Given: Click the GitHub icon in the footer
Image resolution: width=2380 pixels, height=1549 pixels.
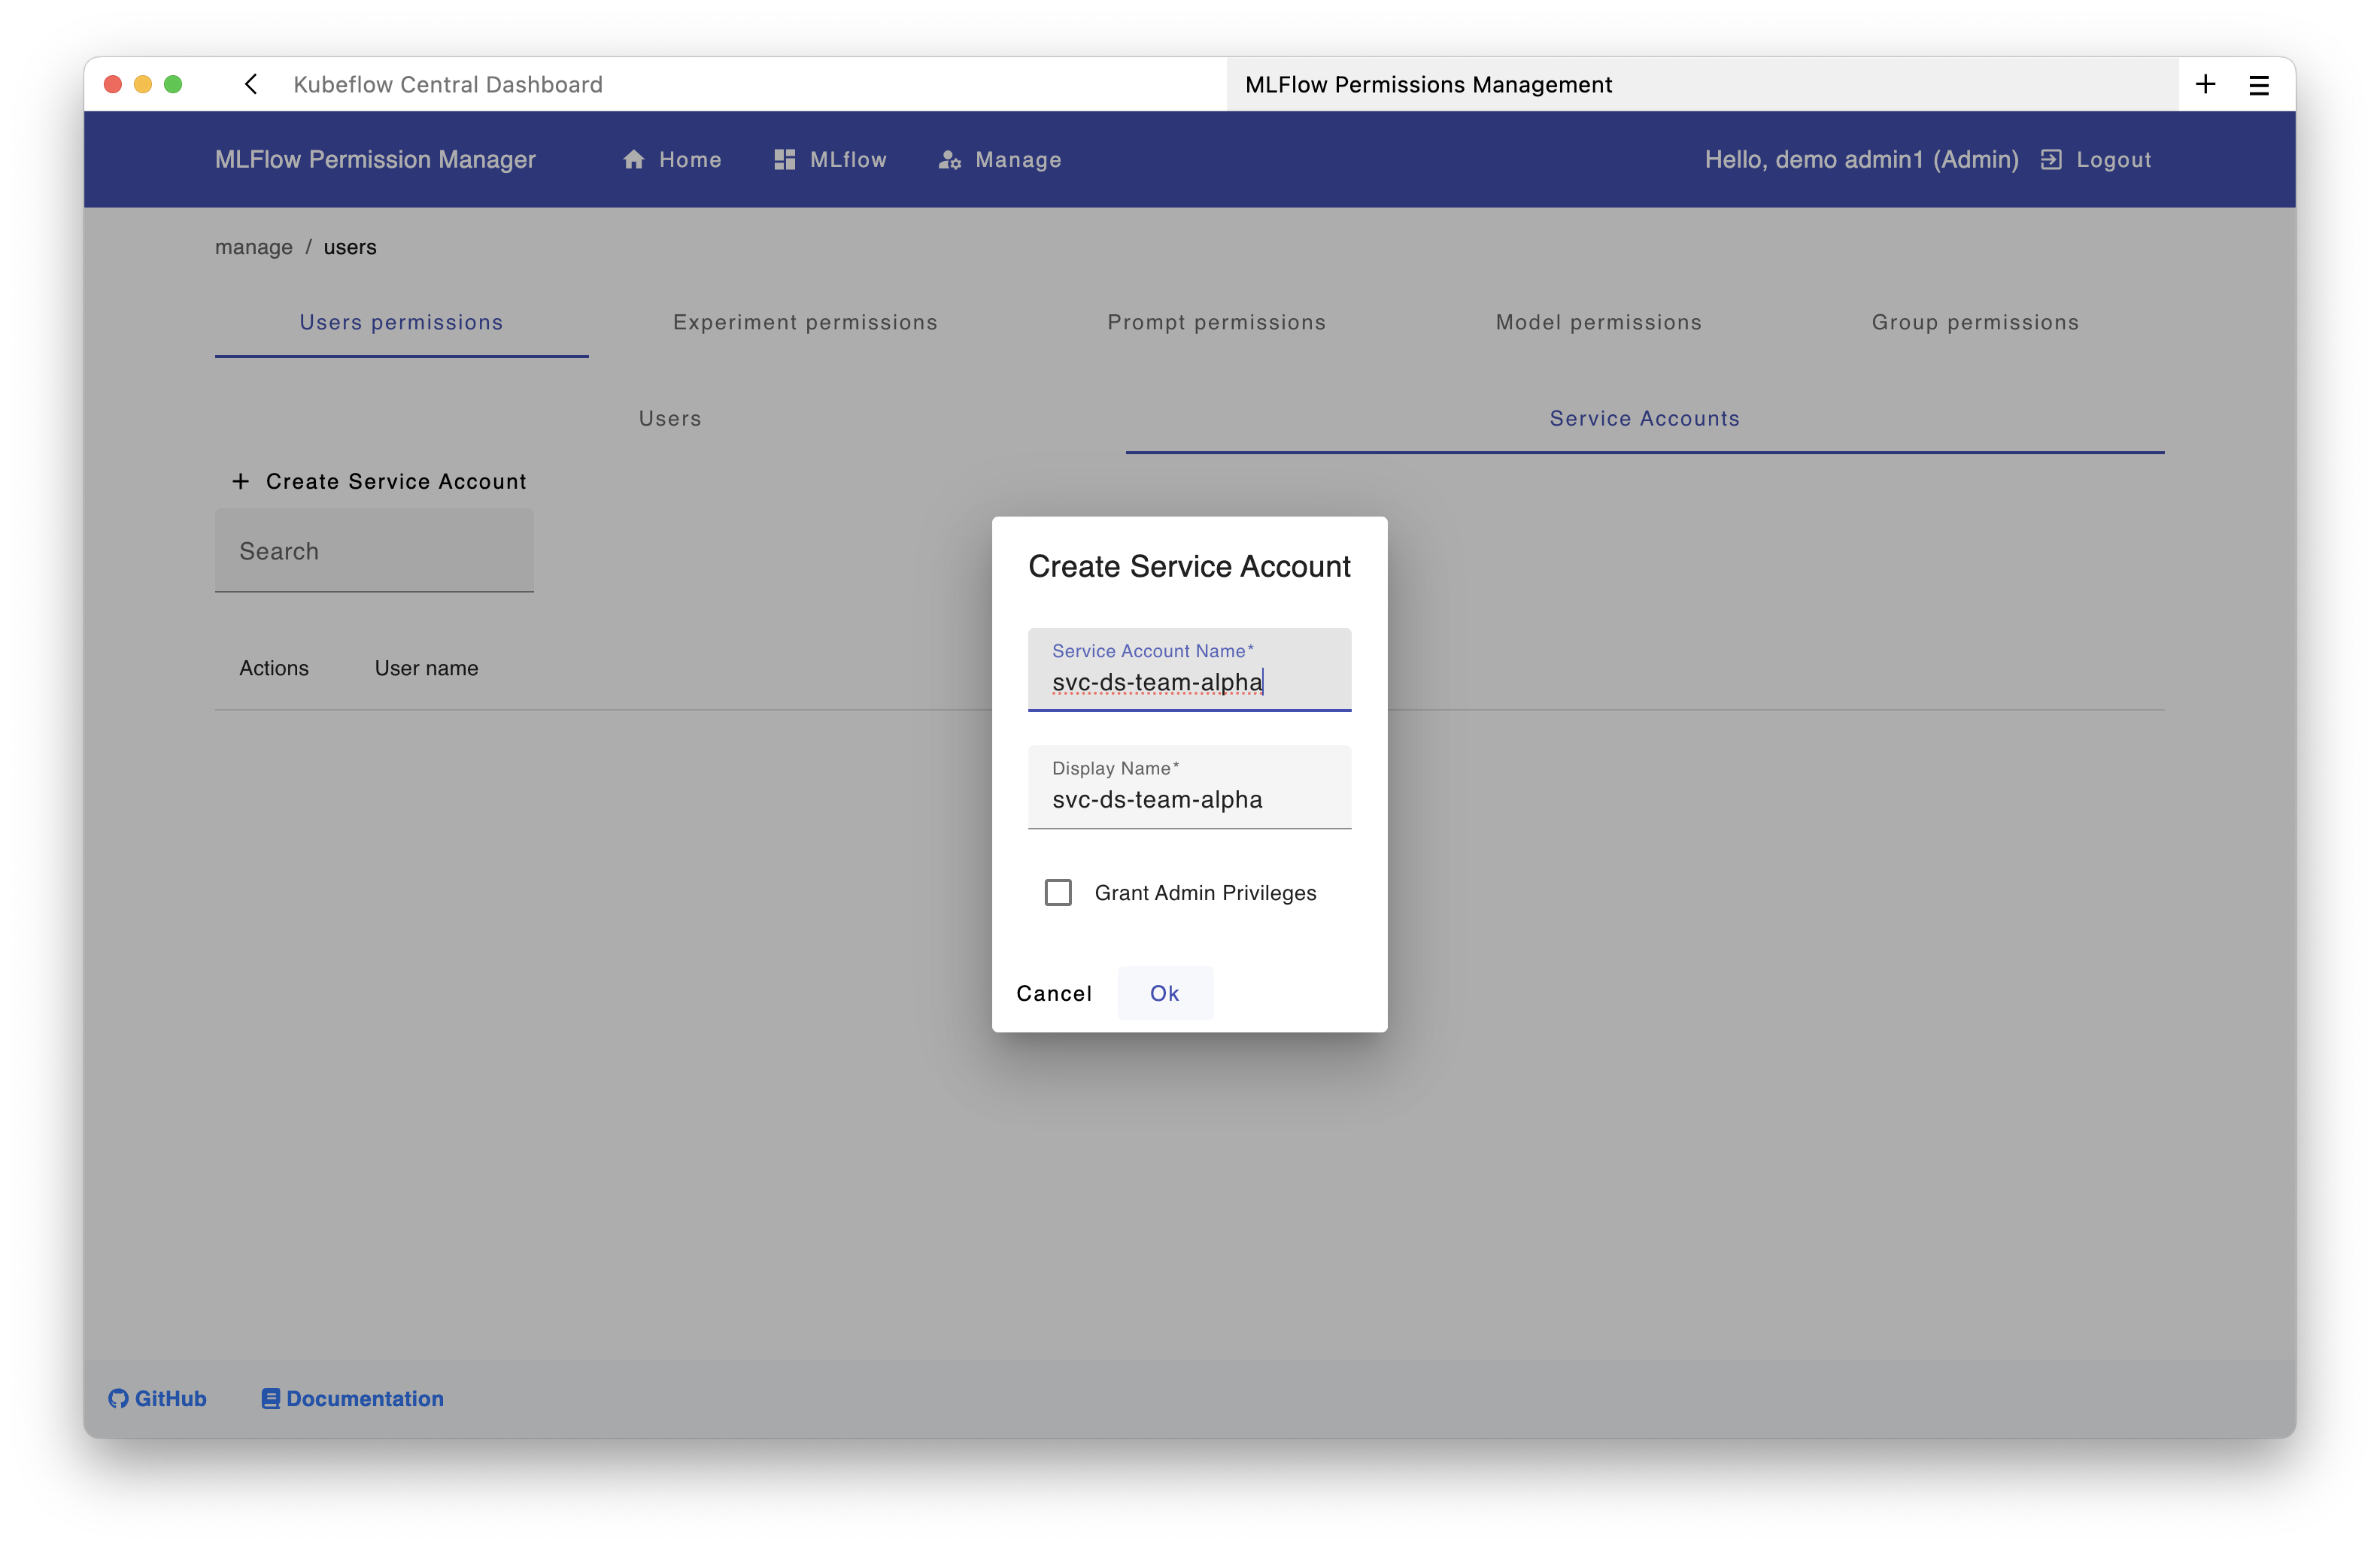Looking at the screenshot, I should (117, 1399).
